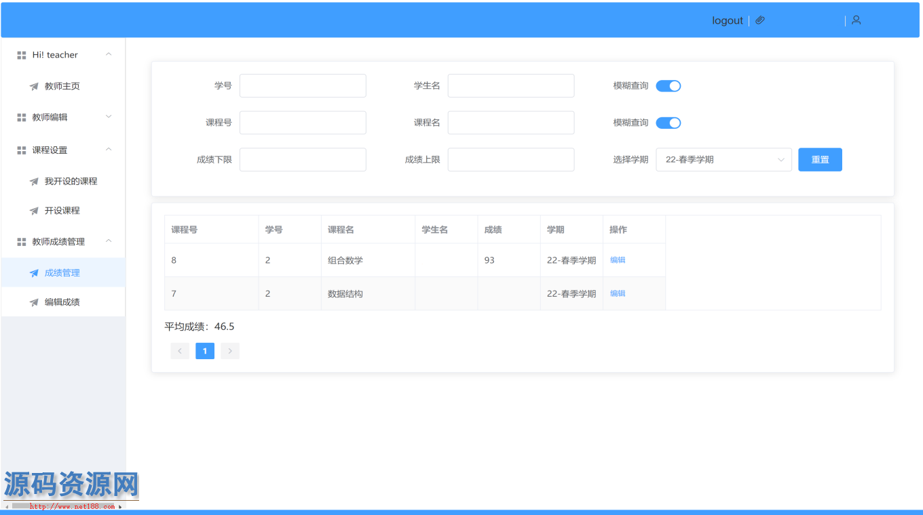This screenshot has height=515, width=923.
Task: Click the paperclip icon in header
Action: pyautogui.click(x=760, y=20)
